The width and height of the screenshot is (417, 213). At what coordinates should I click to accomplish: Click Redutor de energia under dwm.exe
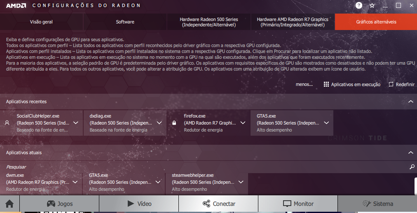(x=26, y=189)
